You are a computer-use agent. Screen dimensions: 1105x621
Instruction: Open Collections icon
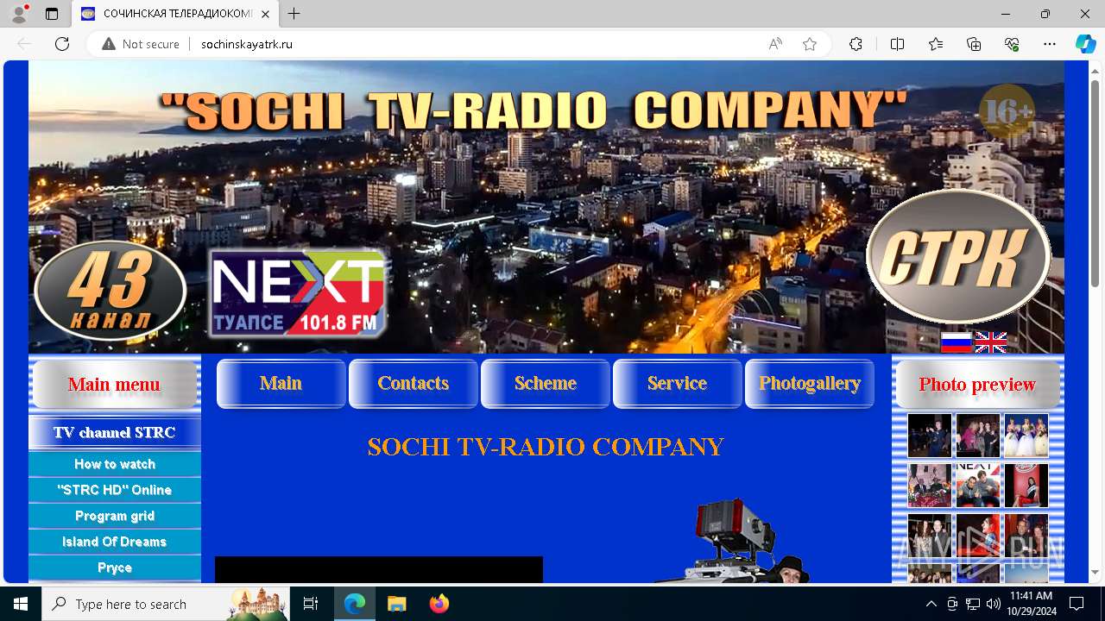click(974, 44)
